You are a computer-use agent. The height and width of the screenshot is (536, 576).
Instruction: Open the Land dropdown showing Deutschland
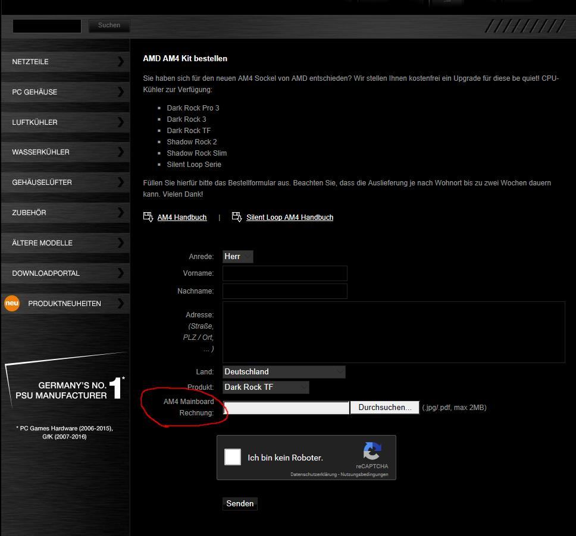[x=284, y=371]
